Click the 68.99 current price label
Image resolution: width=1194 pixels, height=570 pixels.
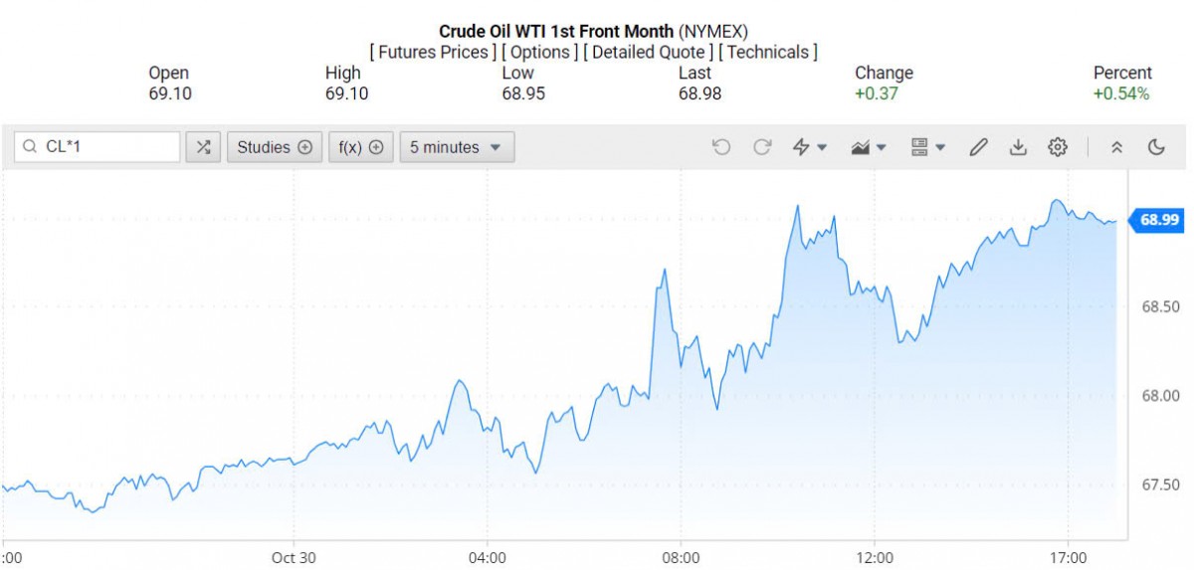[x=1159, y=221]
